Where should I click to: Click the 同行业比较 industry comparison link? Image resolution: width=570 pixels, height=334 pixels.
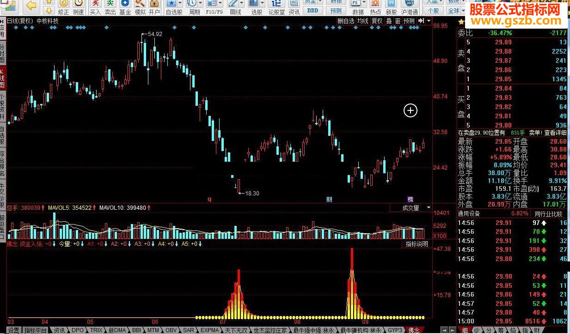tap(548, 213)
